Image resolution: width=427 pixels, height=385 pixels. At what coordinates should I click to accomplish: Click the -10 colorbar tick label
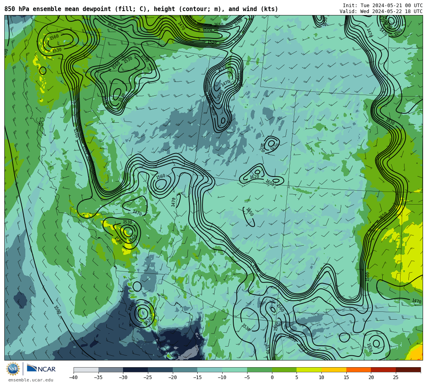coord(222,377)
